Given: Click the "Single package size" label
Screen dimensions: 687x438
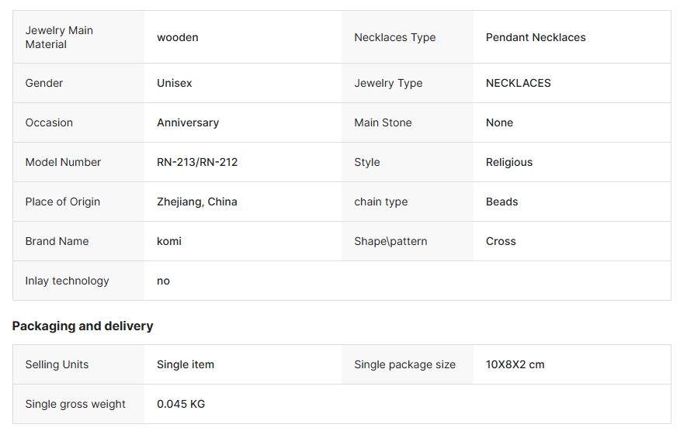Looking at the screenshot, I should pos(404,364).
